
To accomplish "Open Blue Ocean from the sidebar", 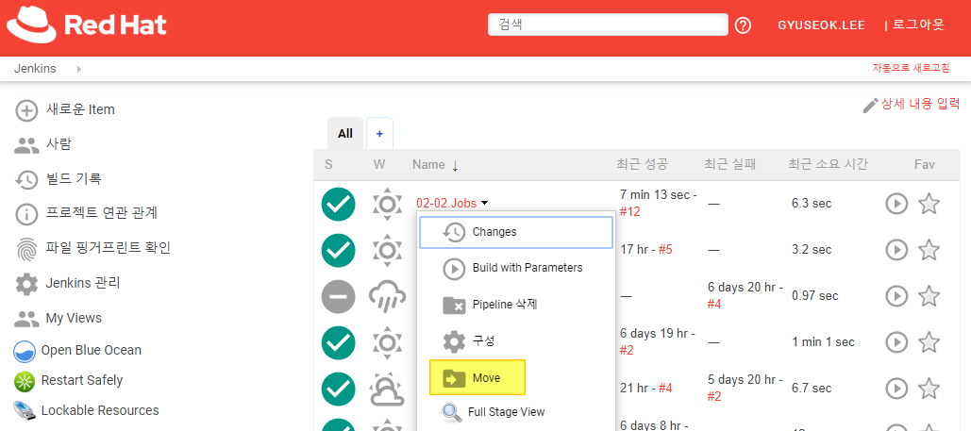I will coord(25,351).
